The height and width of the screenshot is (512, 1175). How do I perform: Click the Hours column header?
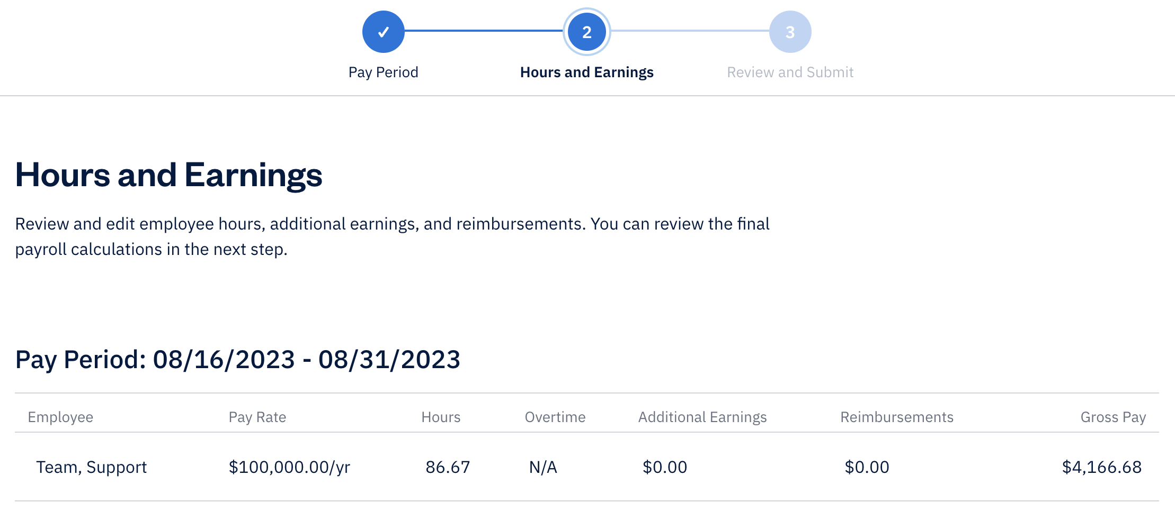pos(441,417)
